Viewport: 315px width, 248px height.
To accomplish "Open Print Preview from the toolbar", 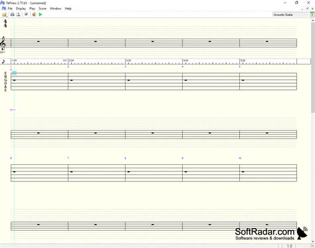I will point(19,15).
